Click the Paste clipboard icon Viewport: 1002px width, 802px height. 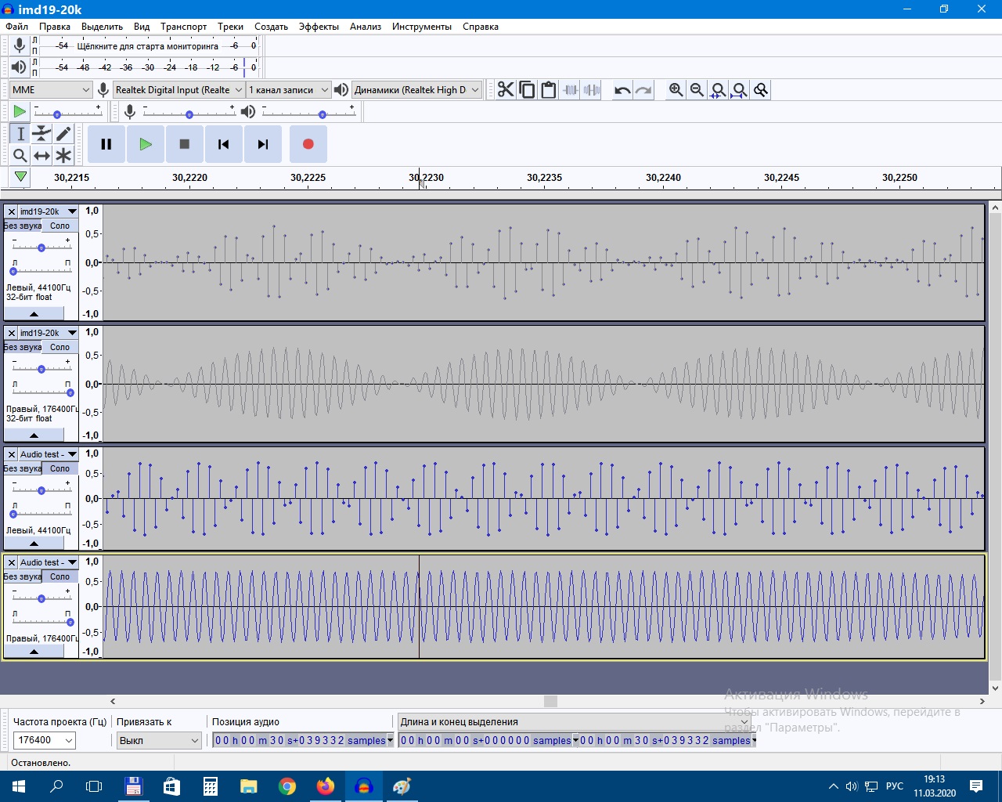[x=549, y=90]
